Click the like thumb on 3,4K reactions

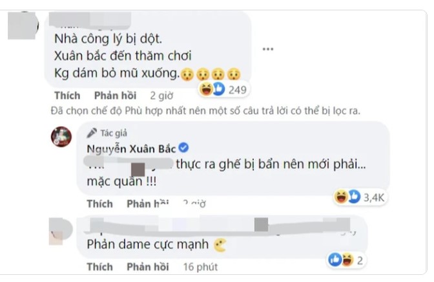tap(355, 197)
